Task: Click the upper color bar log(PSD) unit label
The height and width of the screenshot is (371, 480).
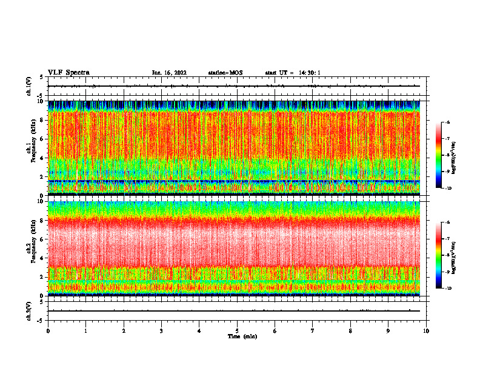Action: 454,158
